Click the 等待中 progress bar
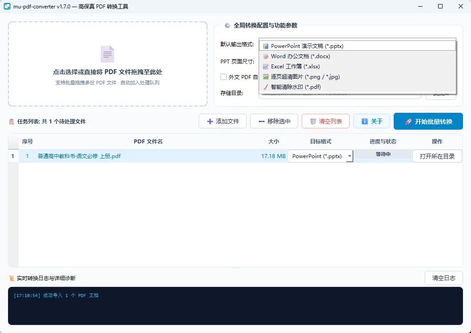 (383, 154)
